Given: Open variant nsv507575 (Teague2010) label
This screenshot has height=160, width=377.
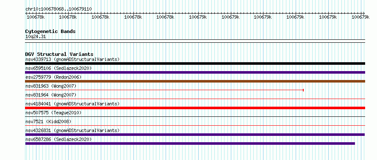Looking at the screenshot, I should [53, 113].
